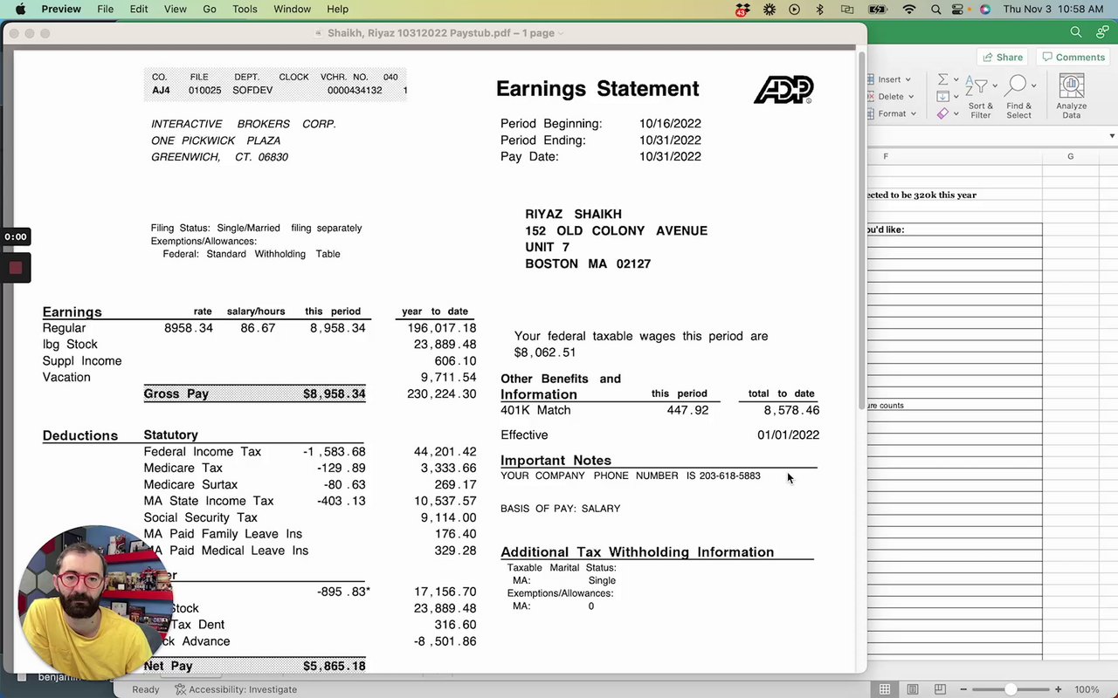1118x698 pixels.
Task: Select column G header in Excel
Action: (1071, 156)
